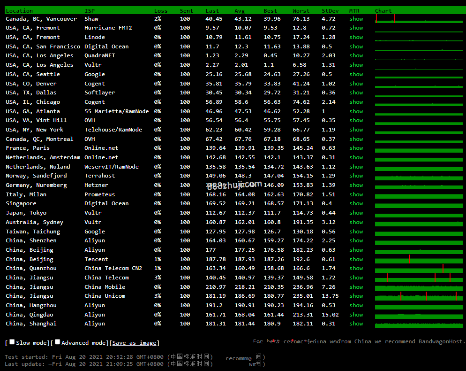Show MTR for Jiangsu China Mobile

(x=356, y=287)
